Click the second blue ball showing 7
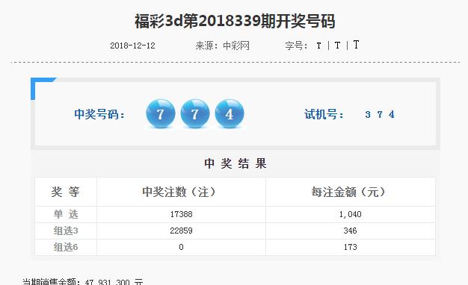The width and height of the screenshot is (468, 285). tap(195, 113)
